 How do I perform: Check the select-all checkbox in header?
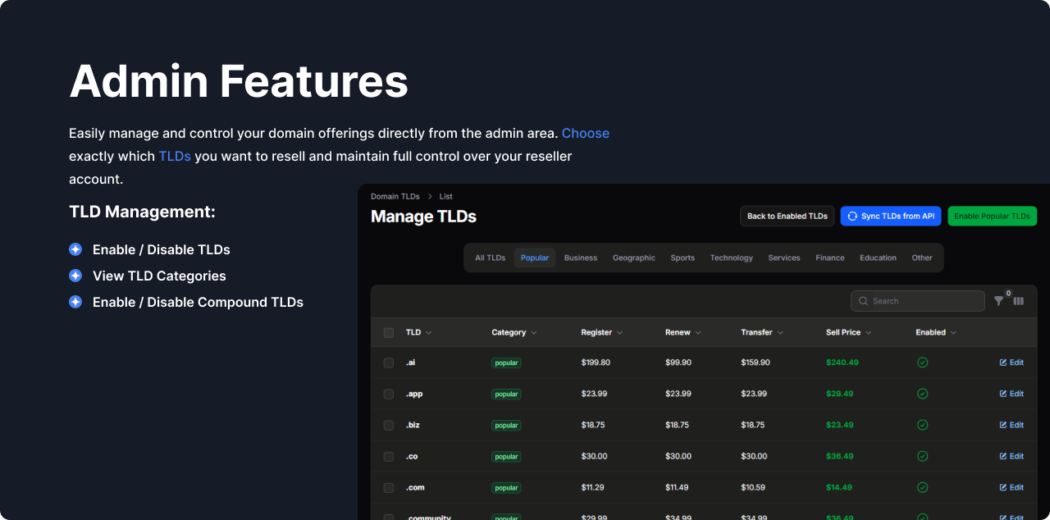coord(389,332)
